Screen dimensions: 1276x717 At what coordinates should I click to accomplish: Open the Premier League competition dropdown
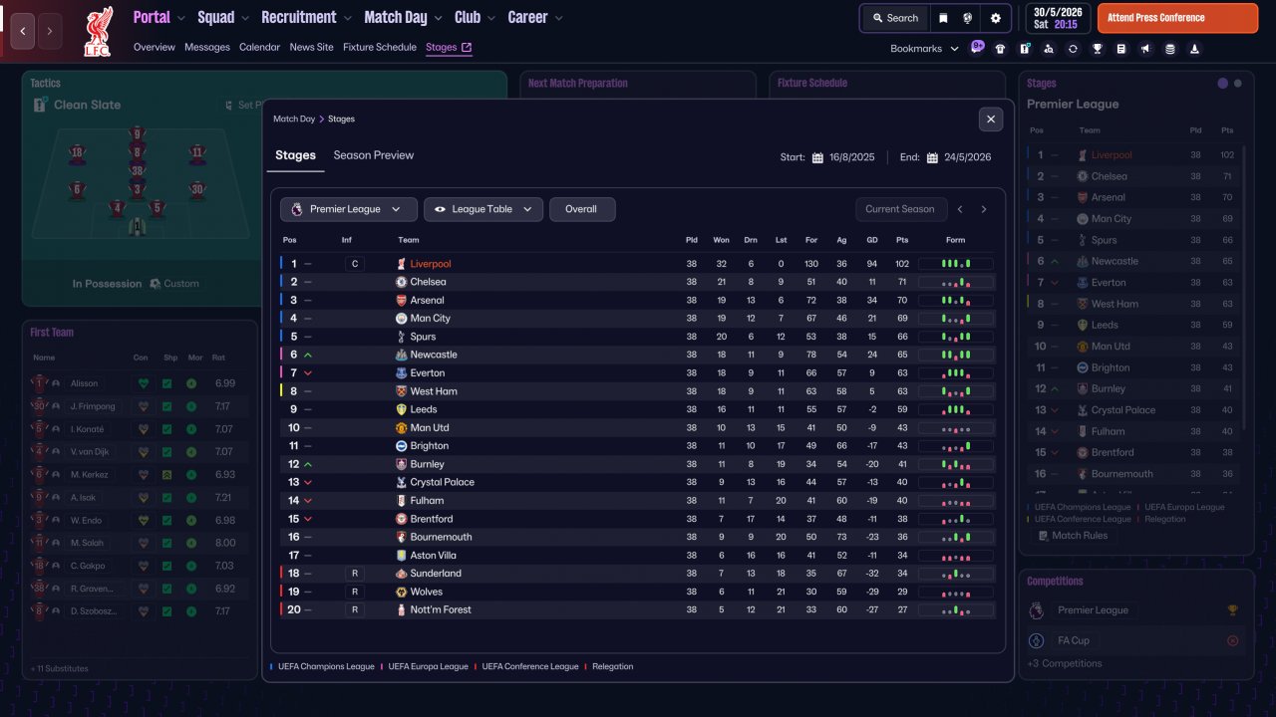(349, 209)
